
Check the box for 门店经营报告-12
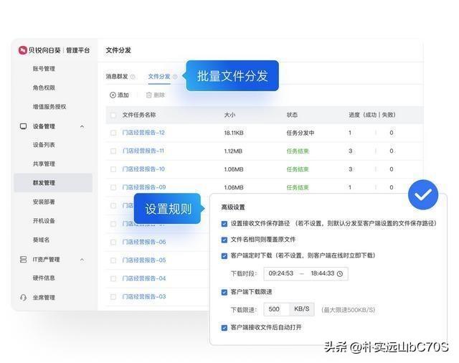113,133
